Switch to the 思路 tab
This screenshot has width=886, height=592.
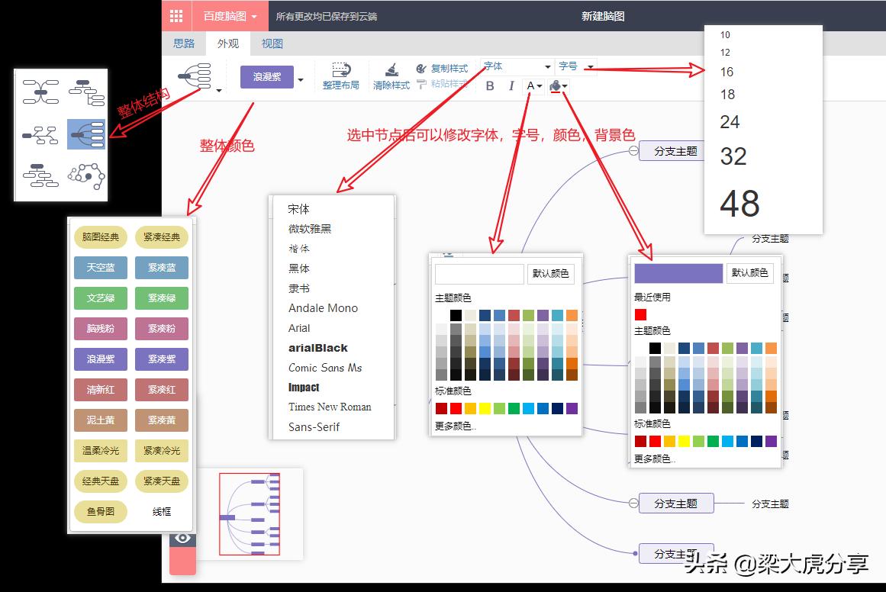(183, 43)
